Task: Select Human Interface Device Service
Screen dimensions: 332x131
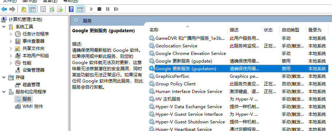Action: click(238, 92)
